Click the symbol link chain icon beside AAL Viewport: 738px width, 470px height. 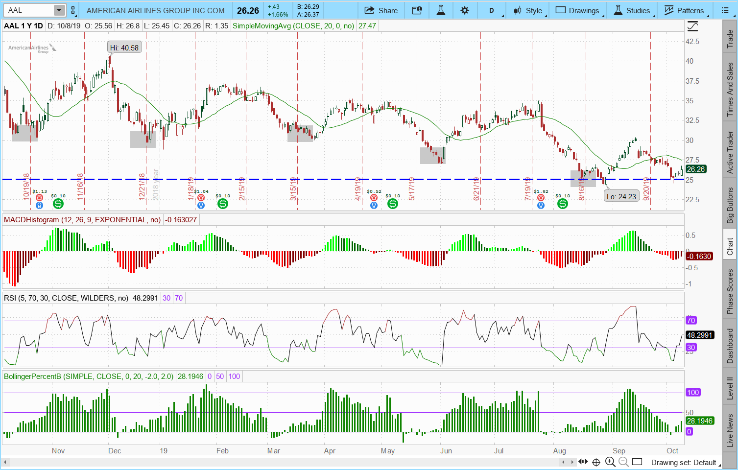tap(73, 10)
